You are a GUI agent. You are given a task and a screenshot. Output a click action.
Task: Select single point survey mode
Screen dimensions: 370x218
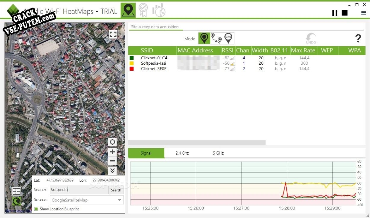click(204, 38)
